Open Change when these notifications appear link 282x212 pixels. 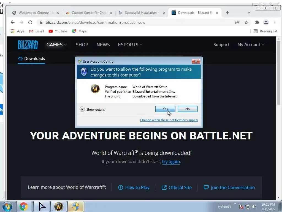(x=169, y=120)
